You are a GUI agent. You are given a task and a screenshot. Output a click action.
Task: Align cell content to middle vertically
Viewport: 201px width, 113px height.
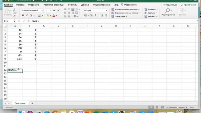[69, 9]
